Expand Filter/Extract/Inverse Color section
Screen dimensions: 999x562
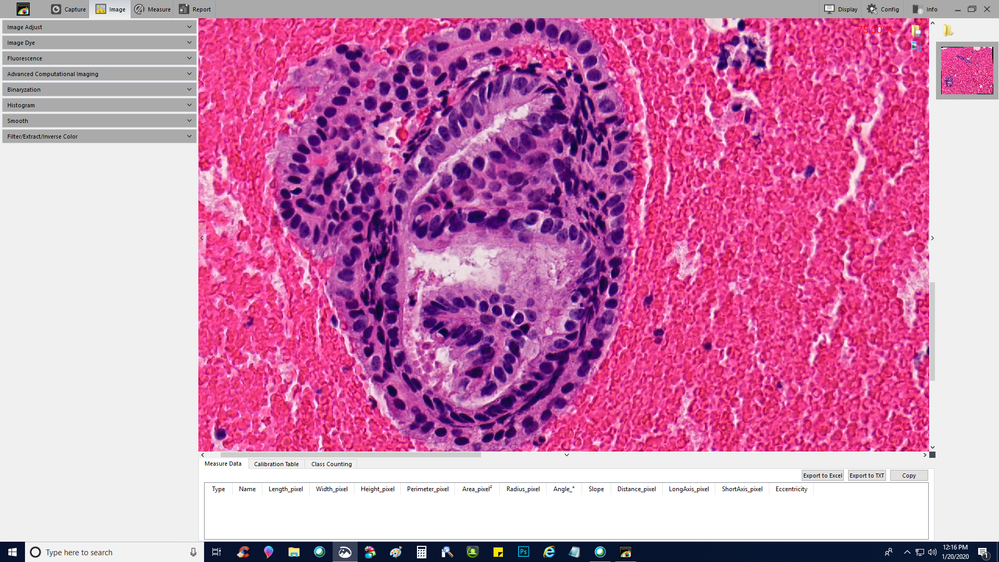point(99,136)
